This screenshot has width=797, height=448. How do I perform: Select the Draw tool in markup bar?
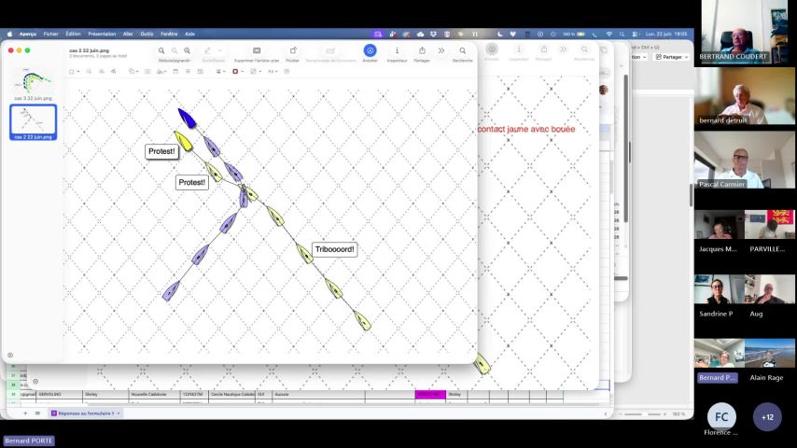pos(113,72)
